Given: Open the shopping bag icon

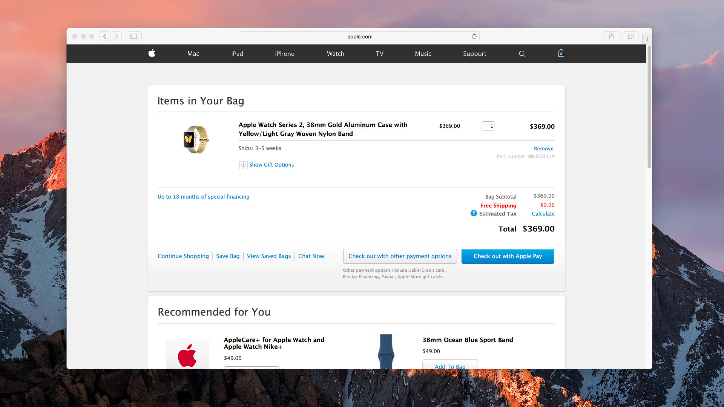Looking at the screenshot, I should click(561, 54).
